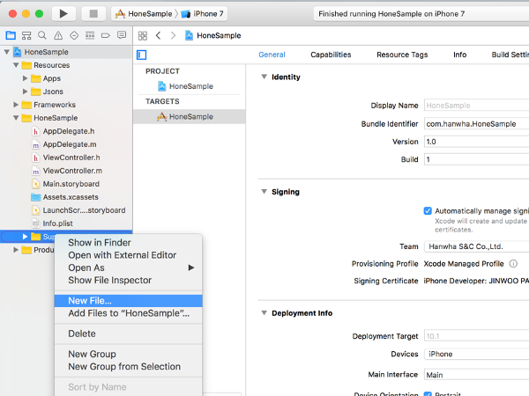
Task: Choose New Group from Selection
Action: click(128, 366)
